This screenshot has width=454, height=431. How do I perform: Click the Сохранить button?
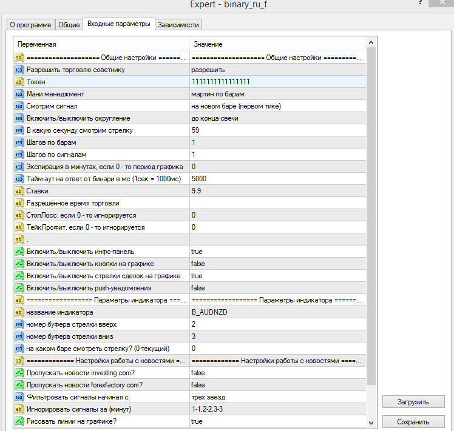pyautogui.click(x=413, y=422)
